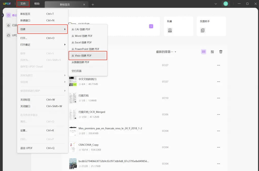Choose 退出 UPDF menu item
Screen dimensions: 259x171
(42, 148)
